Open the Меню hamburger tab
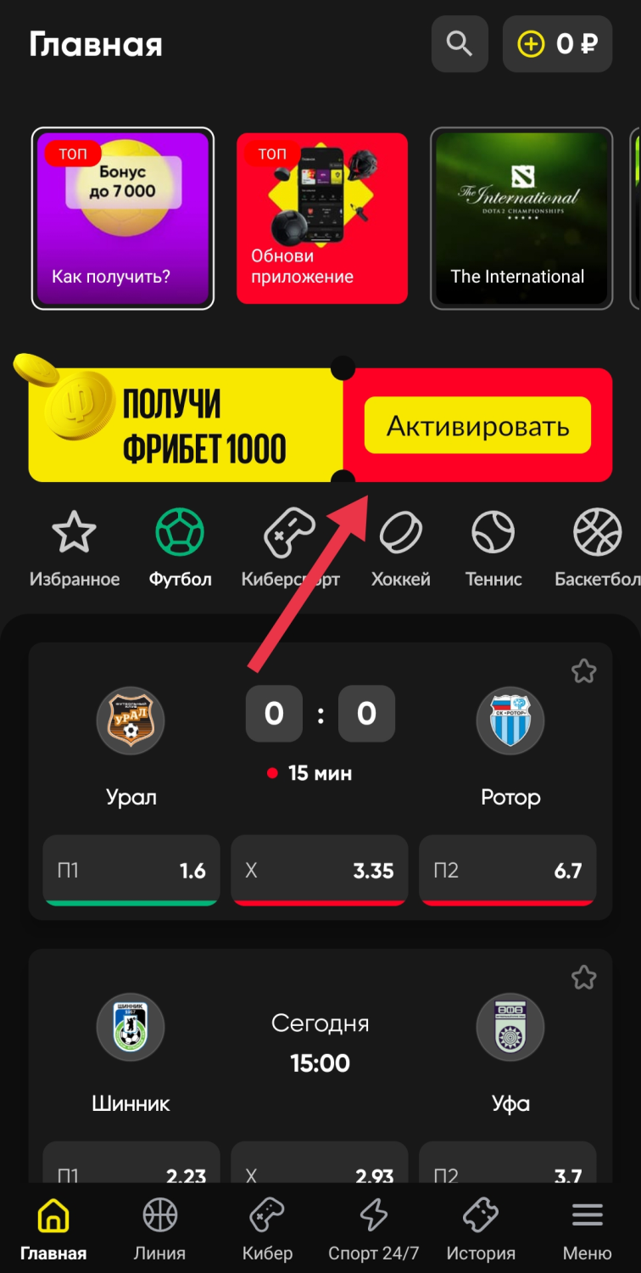Screen dimensions: 641x1273 (588, 1229)
